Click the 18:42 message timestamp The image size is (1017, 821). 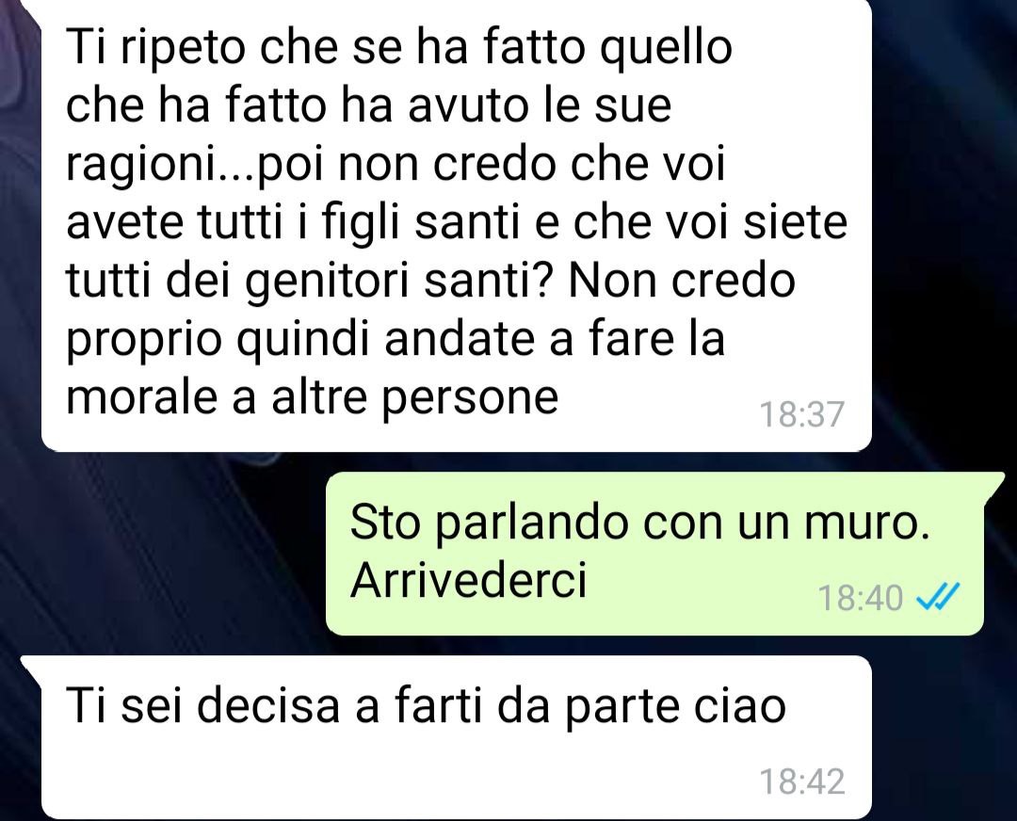(x=801, y=781)
